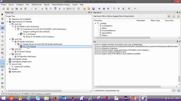The width and height of the screenshot is (181, 101).
Task: Click the red-marked pen toolbar icon
Action: pyautogui.click(x=123, y=9)
